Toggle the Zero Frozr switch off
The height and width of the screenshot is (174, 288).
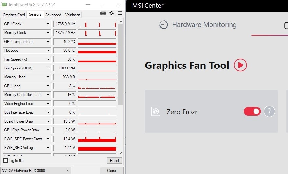252,111
